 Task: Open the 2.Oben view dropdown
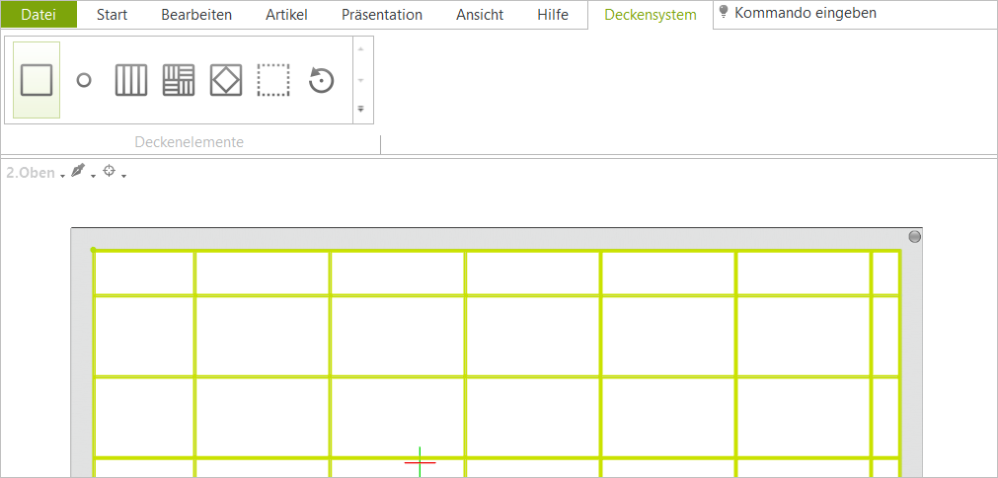[36, 173]
